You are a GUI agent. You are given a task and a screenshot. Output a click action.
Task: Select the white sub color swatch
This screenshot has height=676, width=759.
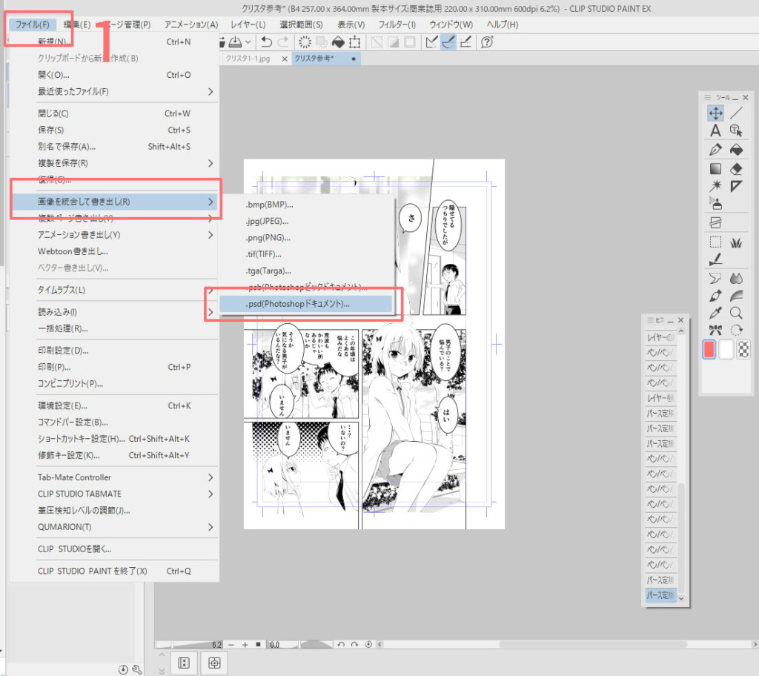726,349
